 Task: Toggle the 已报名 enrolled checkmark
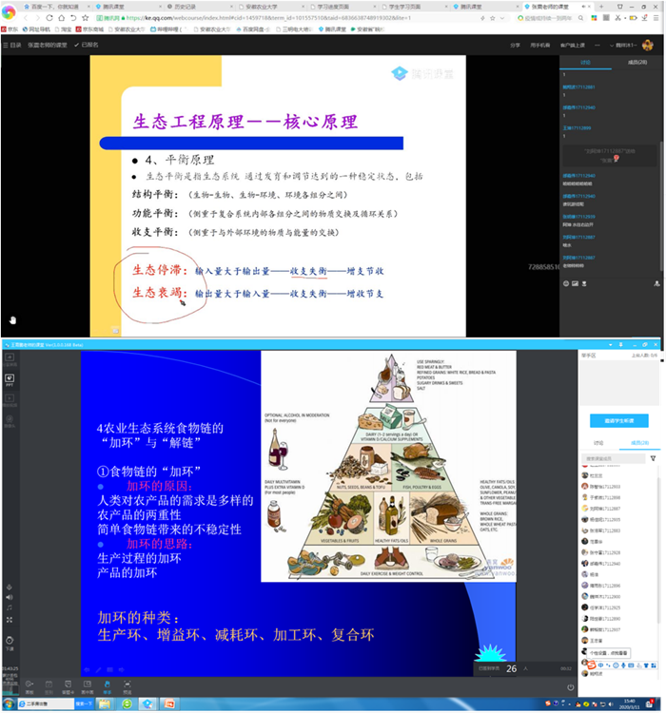click(88, 45)
